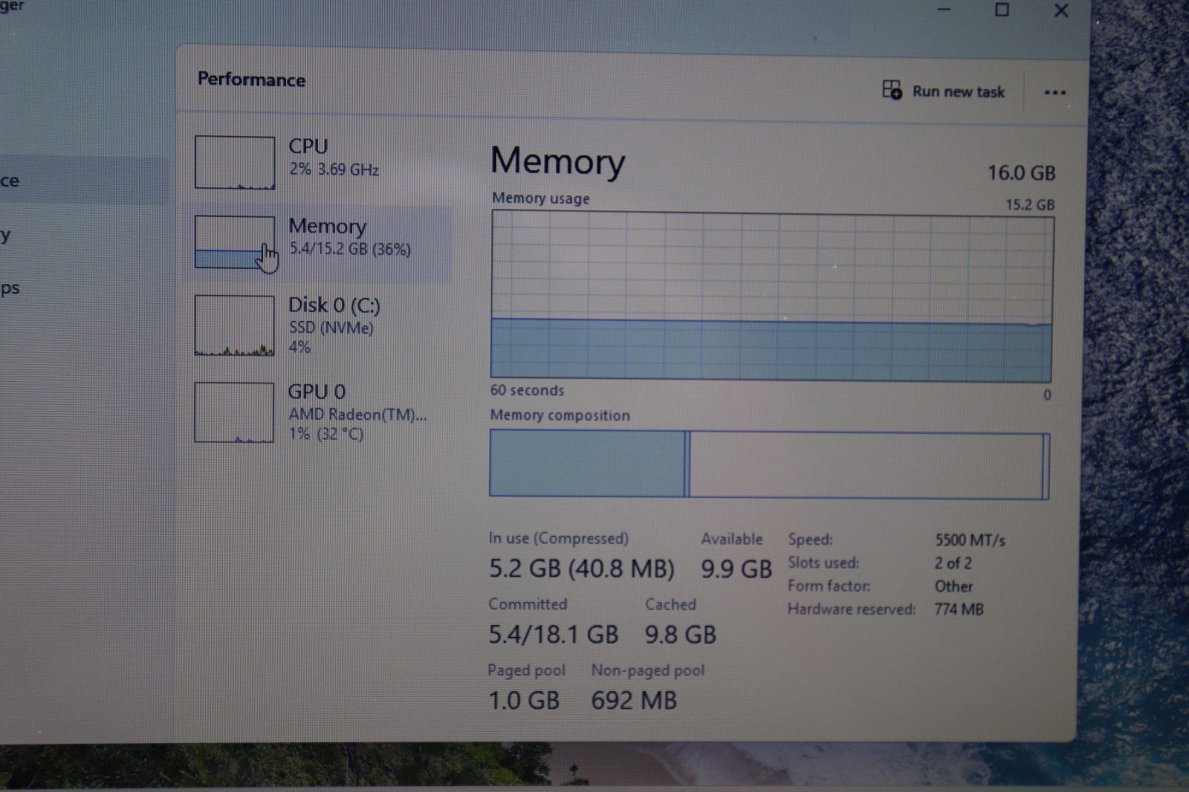Click the Performance page heading

(251, 79)
